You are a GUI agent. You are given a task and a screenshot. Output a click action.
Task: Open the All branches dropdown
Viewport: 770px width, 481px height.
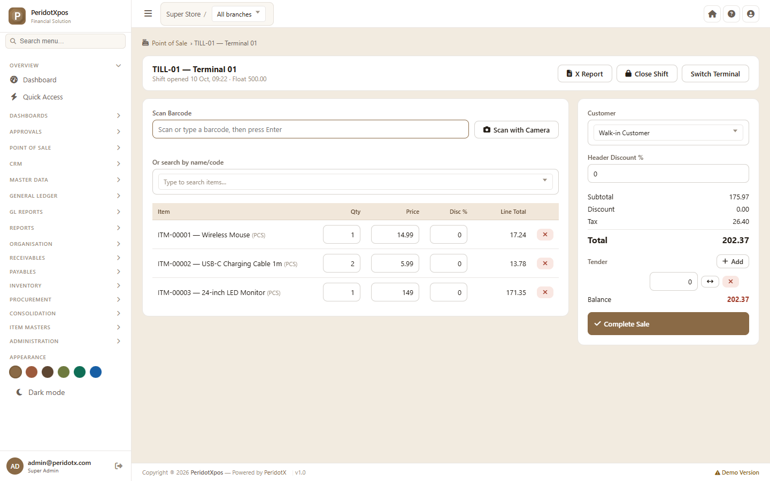(x=238, y=14)
